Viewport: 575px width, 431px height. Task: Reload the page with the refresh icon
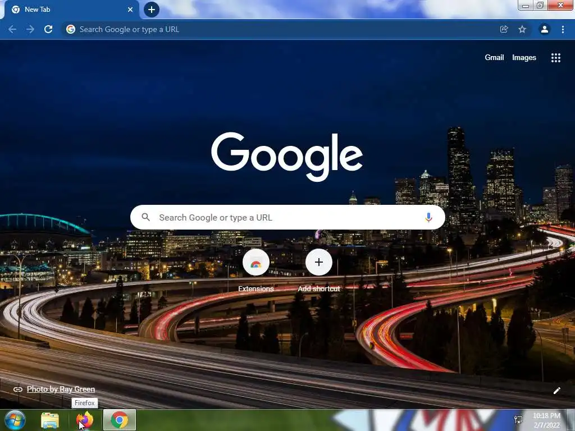pos(48,29)
